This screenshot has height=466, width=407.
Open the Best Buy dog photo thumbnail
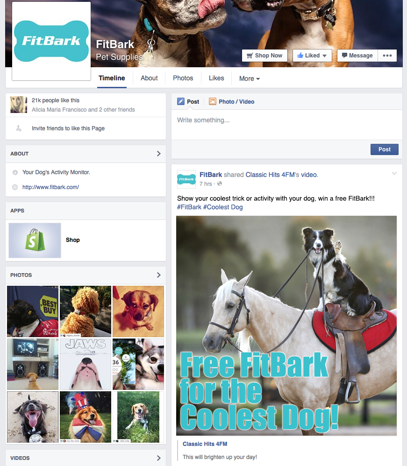pyautogui.click(x=33, y=311)
